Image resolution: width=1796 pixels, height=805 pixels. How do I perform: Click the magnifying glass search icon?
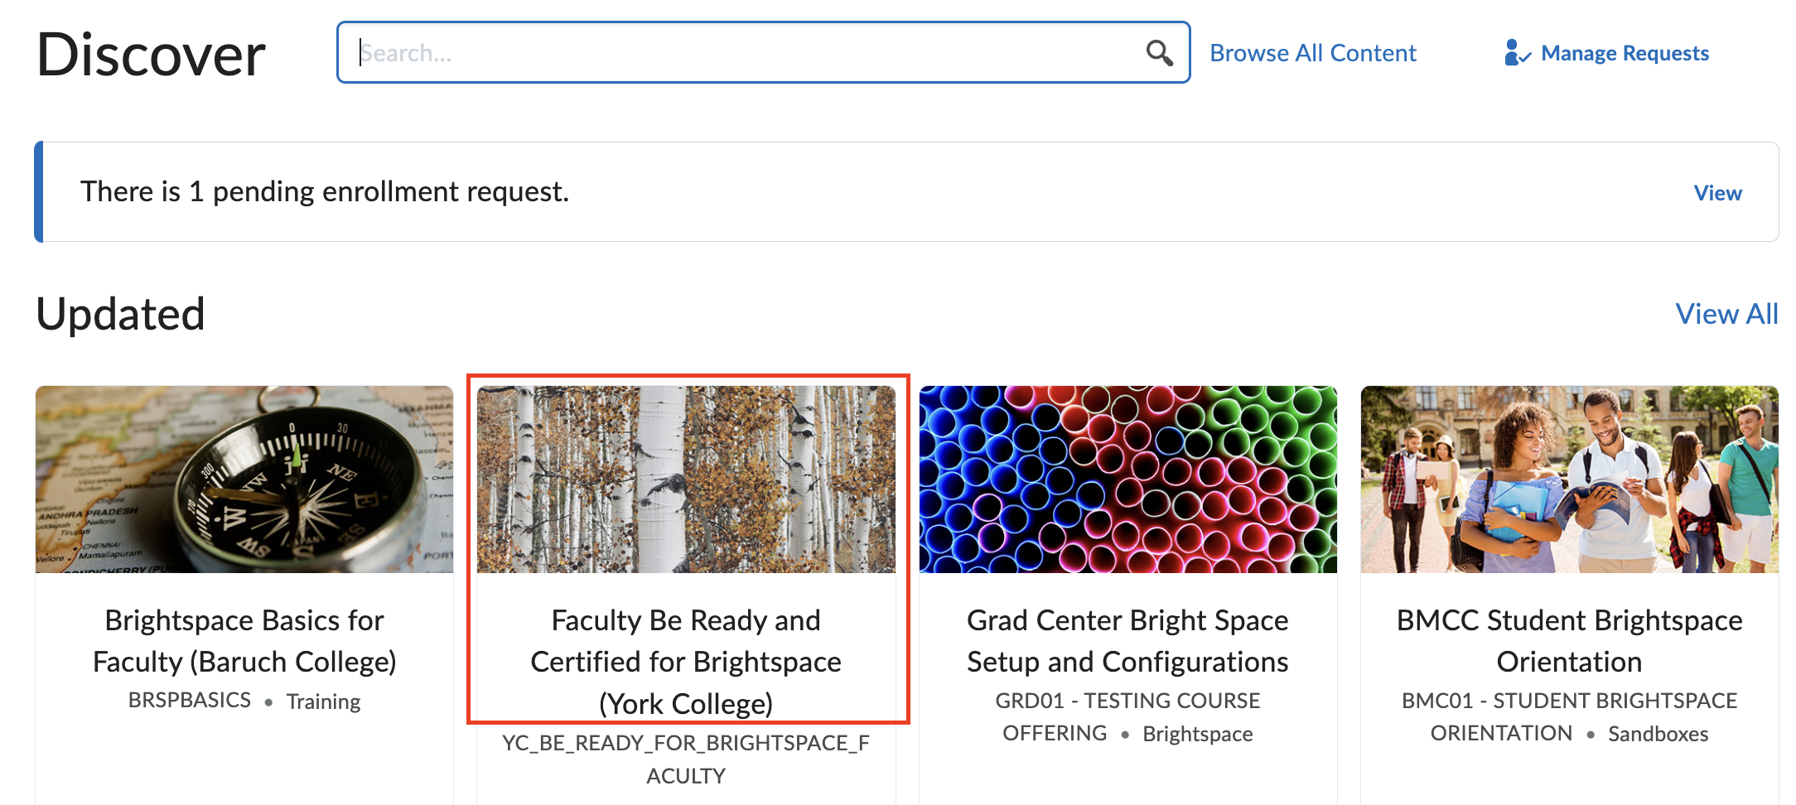[x=1159, y=53]
